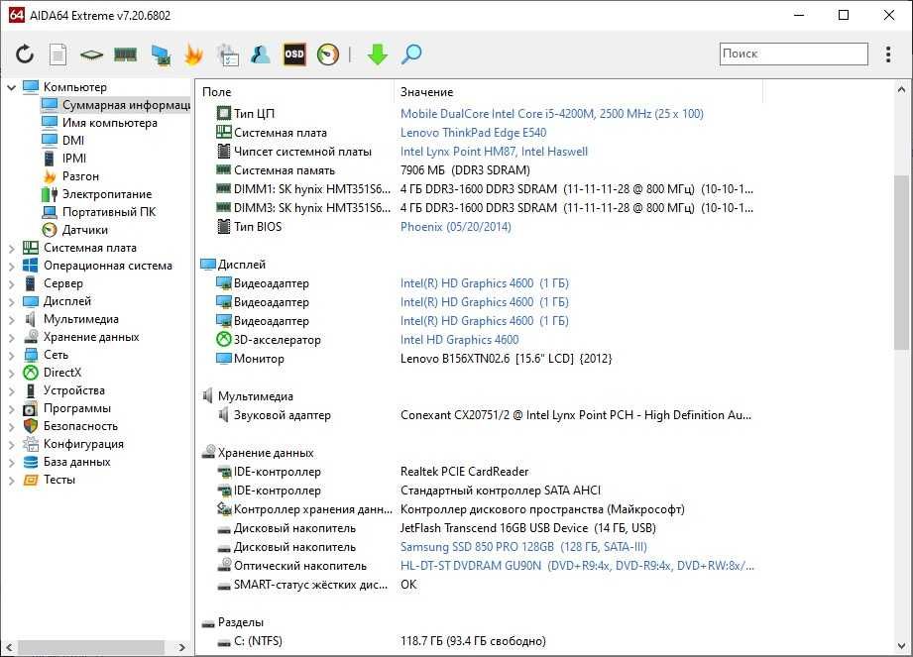The height and width of the screenshot is (657, 913).
Task: Open the Intel Core i5-4200M CPU link
Action: (551, 114)
